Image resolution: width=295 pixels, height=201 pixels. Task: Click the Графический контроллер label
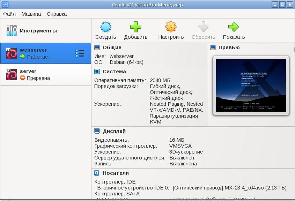(x=126, y=146)
